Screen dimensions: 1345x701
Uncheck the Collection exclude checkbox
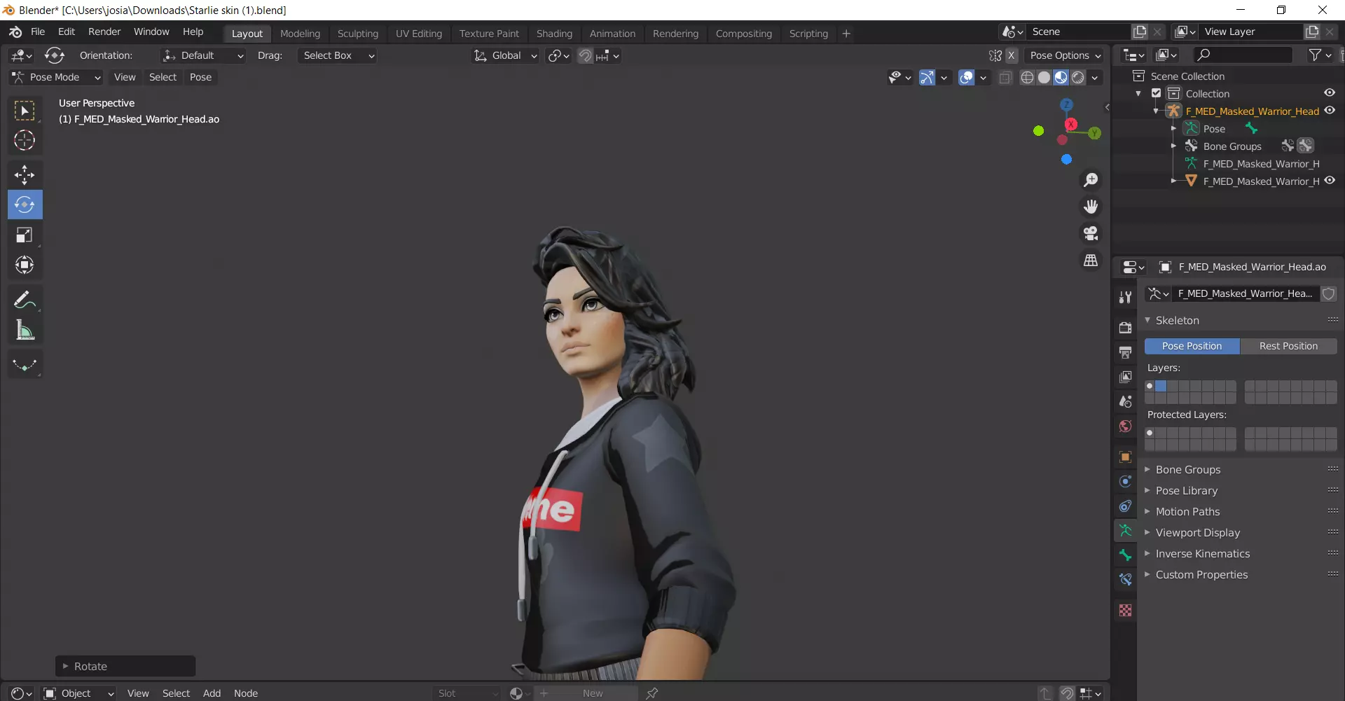click(1157, 93)
